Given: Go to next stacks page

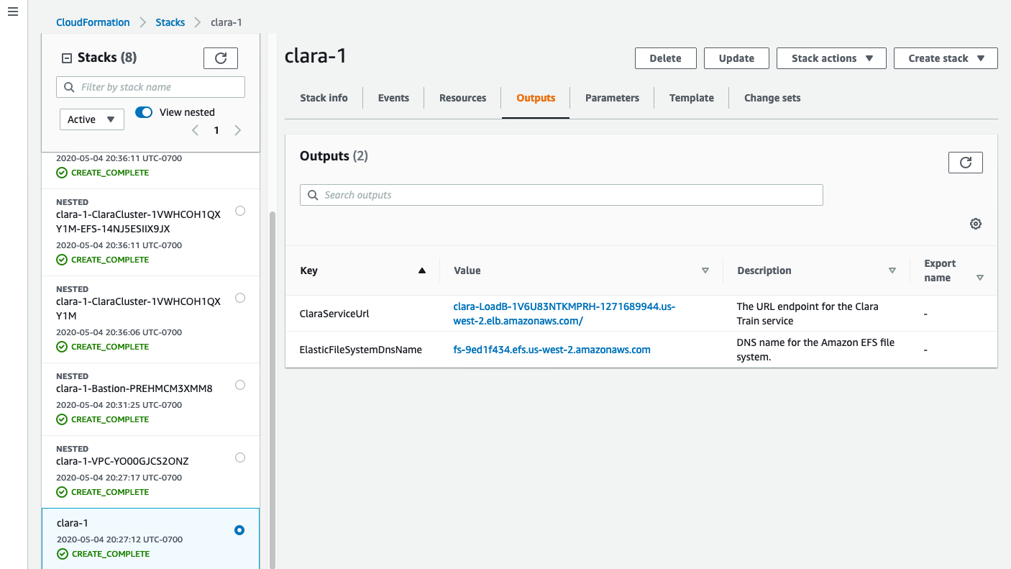Looking at the screenshot, I should click(238, 130).
